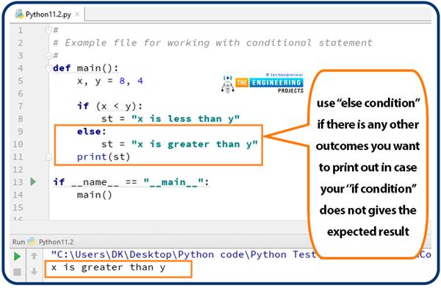
Task: Click the Python file icon on the tab
Action: tap(19, 14)
